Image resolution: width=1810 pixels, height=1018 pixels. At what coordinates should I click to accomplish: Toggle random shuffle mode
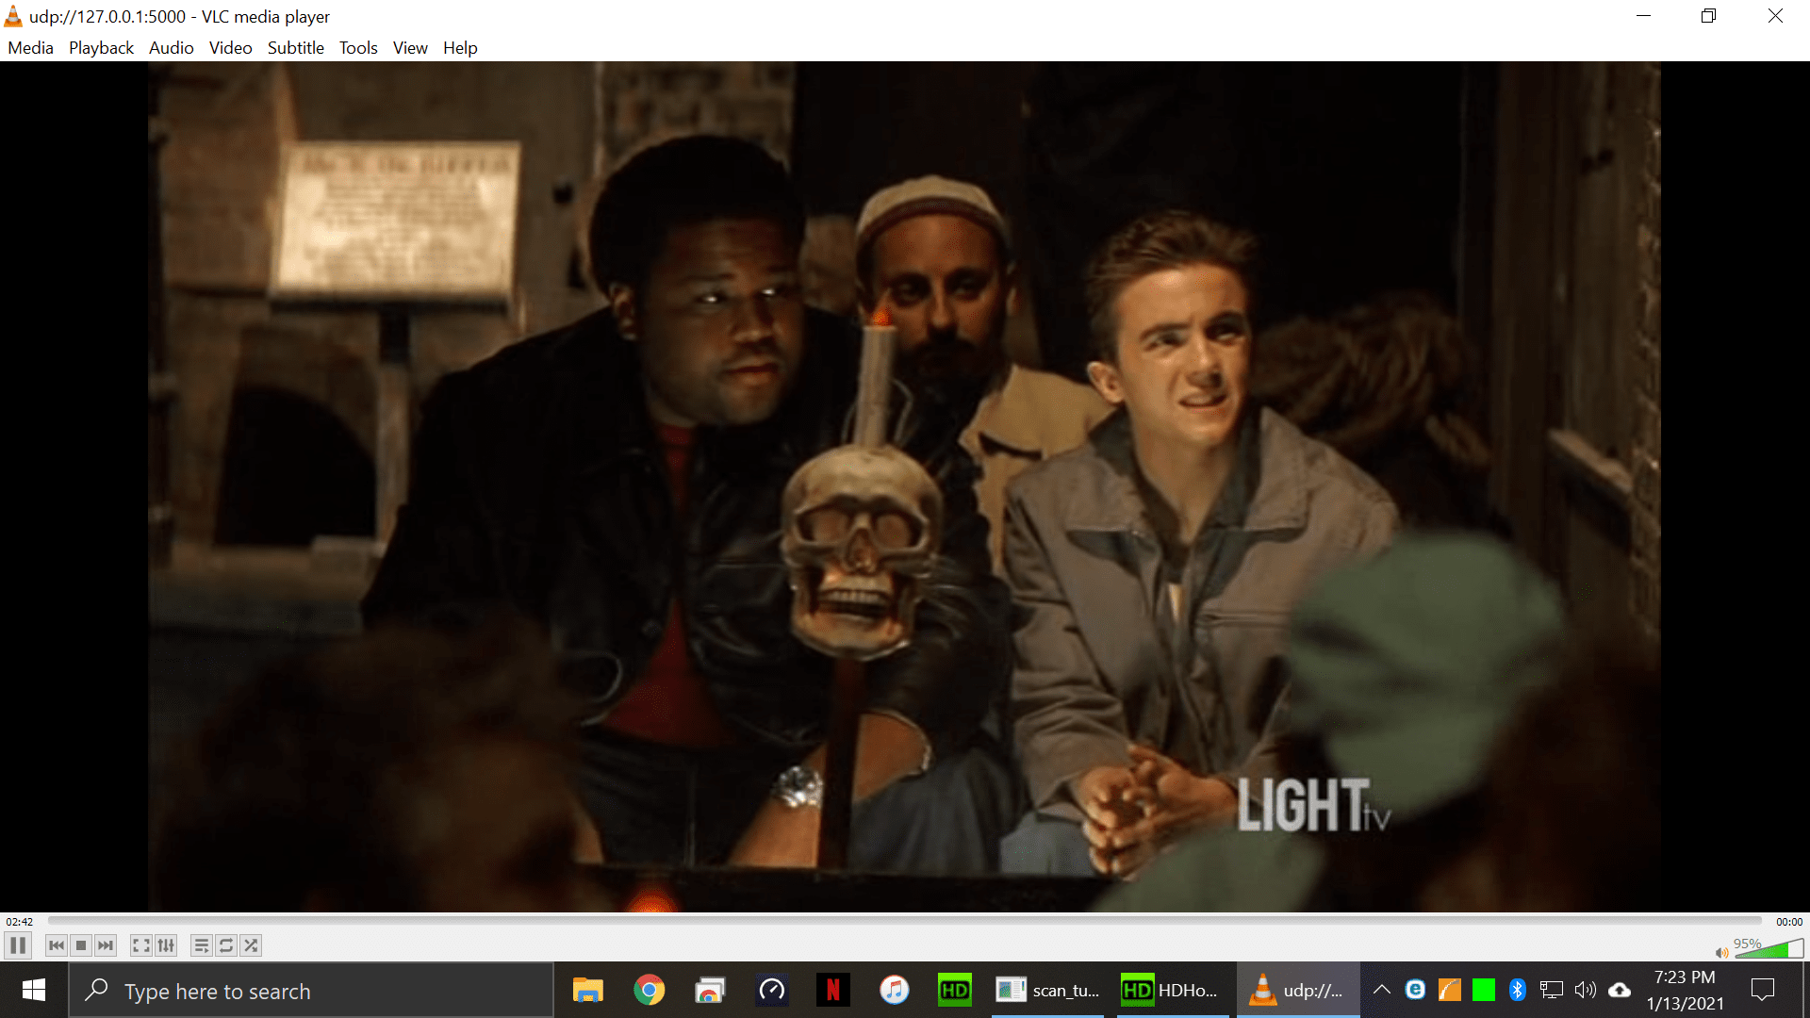(251, 945)
